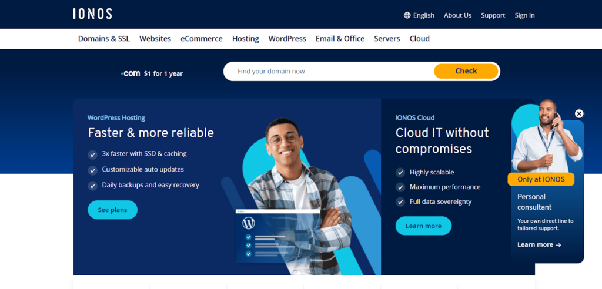Click the WordPress Hosting label
The height and width of the screenshot is (289, 602).
coord(116,118)
